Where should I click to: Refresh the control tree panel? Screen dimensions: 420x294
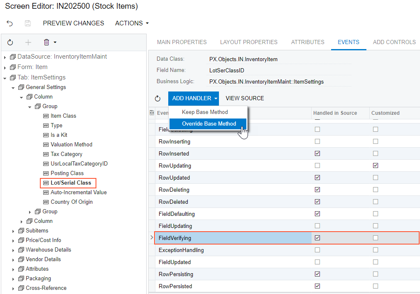click(x=10, y=42)
